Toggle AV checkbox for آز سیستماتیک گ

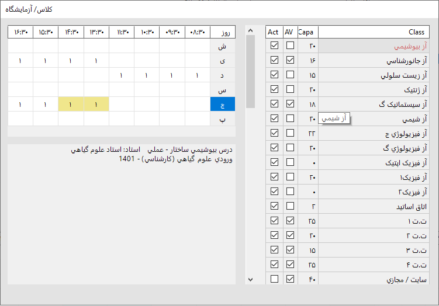(290, 104)
